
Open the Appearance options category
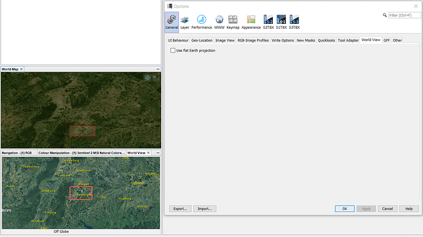(x=251, y=22)
